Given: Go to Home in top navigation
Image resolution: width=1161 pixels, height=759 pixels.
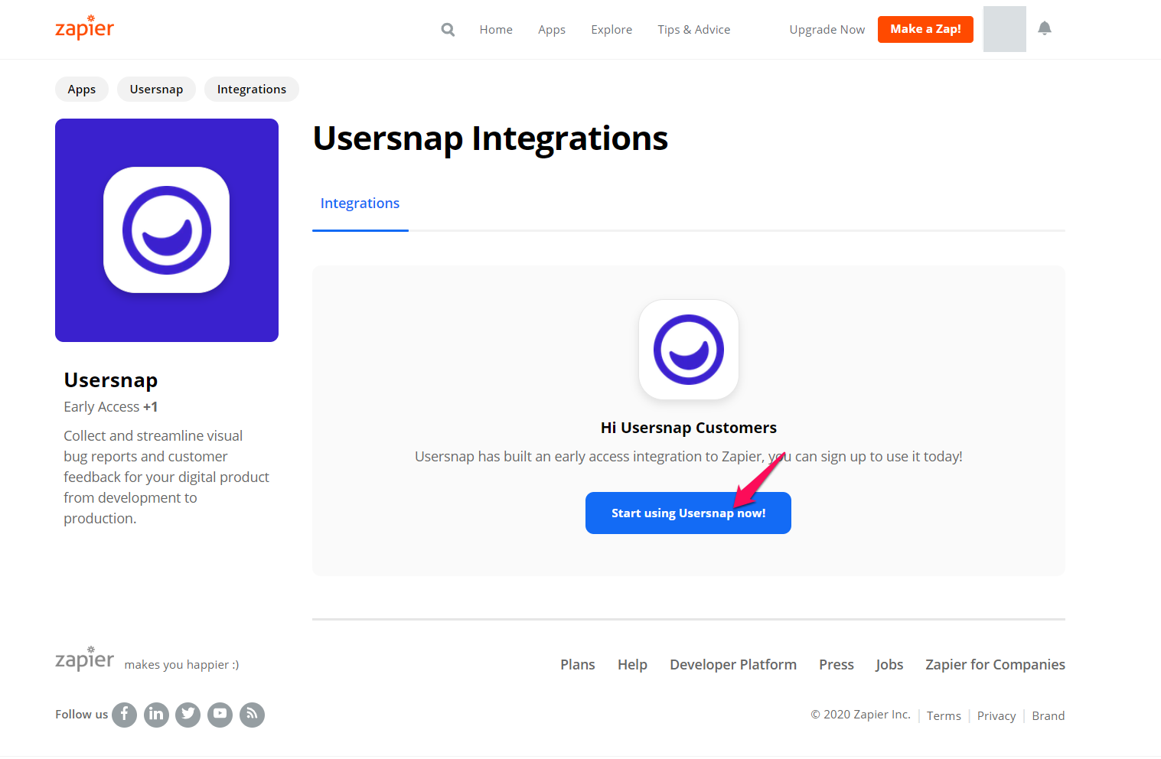Looking at the screenshot, I should [x=496, y=30].
